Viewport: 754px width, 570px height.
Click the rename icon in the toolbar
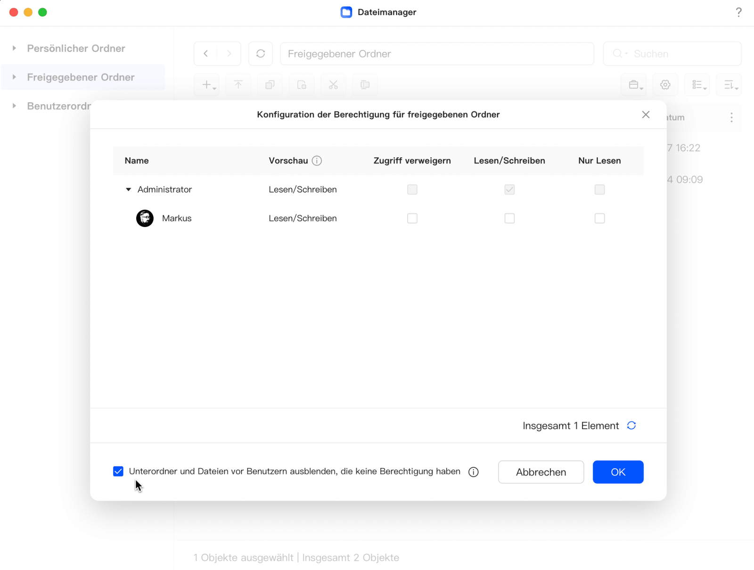(364, 85)
